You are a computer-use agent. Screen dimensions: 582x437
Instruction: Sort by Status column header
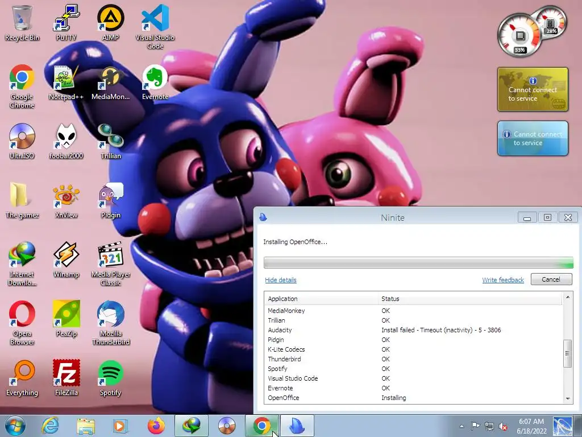(x=470, y=299)
